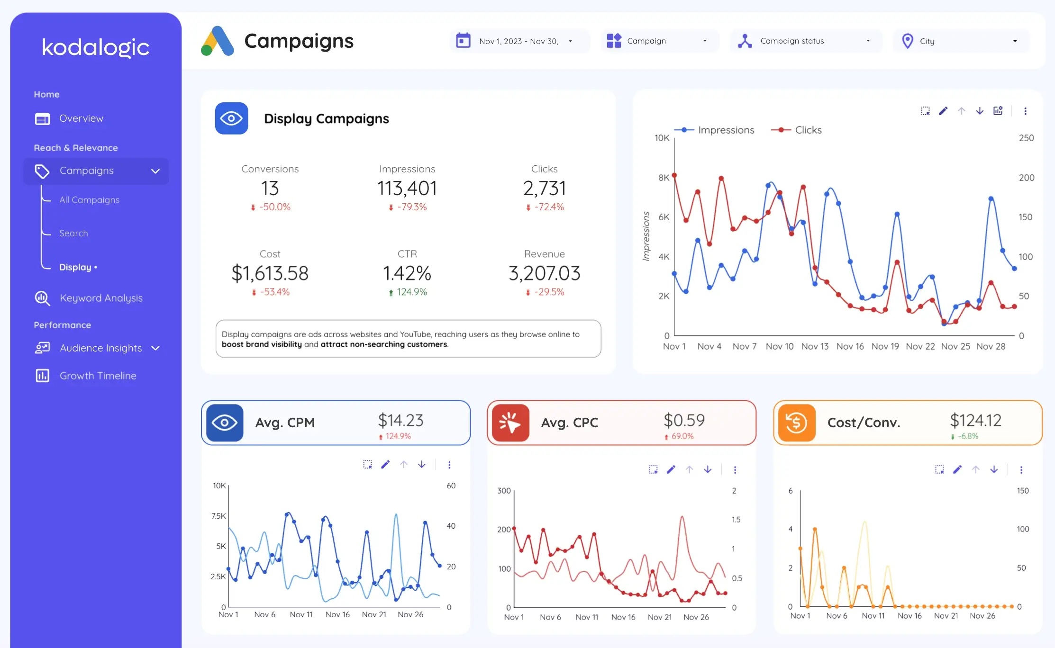Click the Avg. CPC $0.59 card
Image resolution: width=1055 pixels, height=648 pixels.
pos(622,423)
